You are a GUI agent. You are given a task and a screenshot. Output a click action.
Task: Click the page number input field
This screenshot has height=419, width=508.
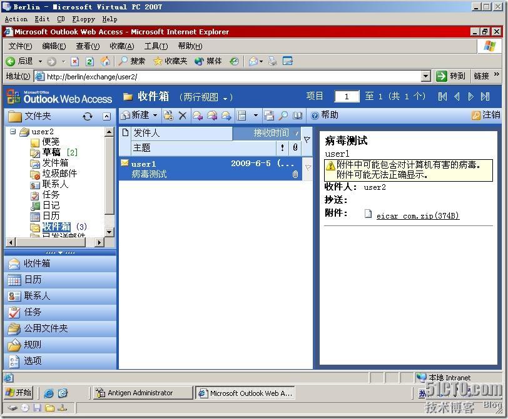[347, 96]
